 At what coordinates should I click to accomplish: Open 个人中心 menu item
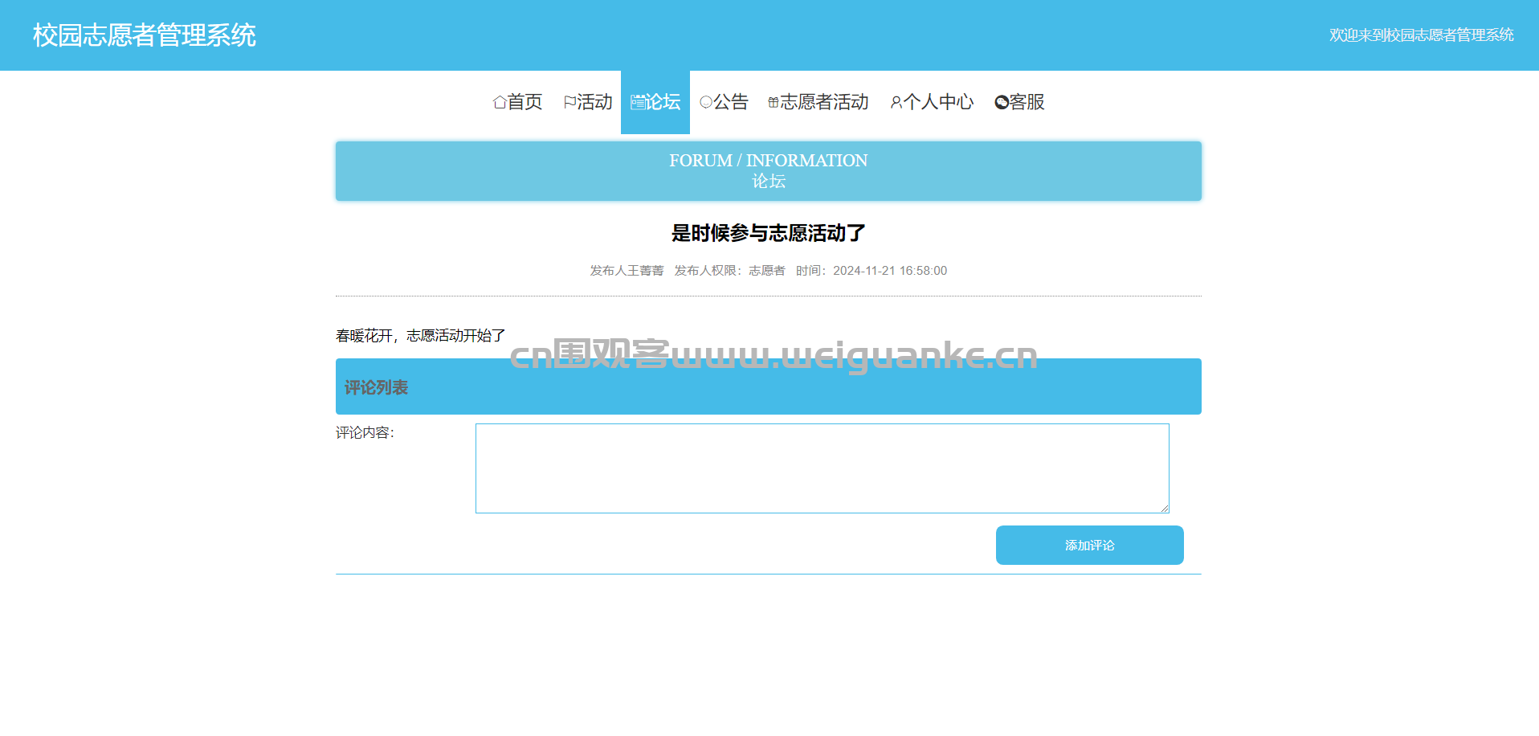932,102
